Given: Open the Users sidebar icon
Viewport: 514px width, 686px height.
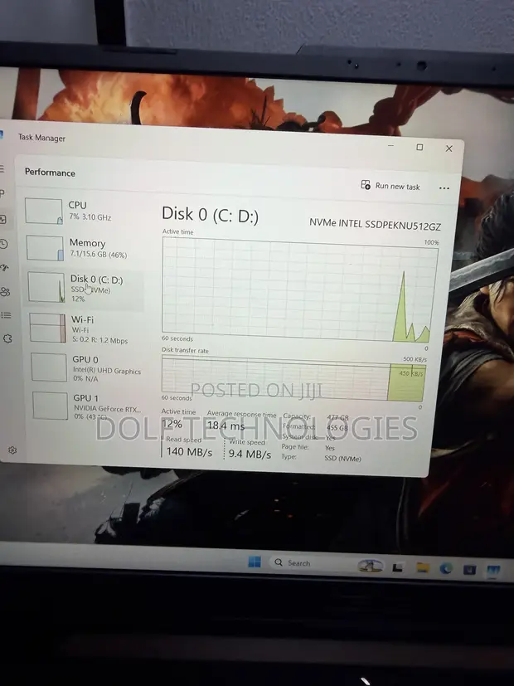Looking at the screenshot, I should point(5,291).
